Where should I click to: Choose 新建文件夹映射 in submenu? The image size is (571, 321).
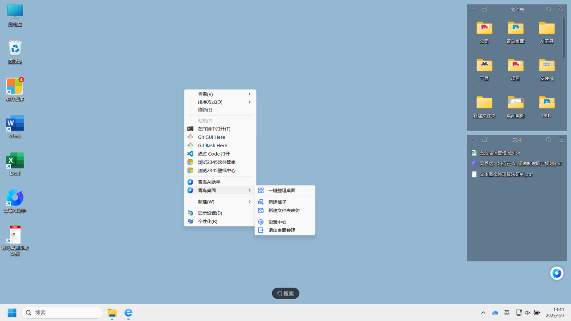(285, 210)
